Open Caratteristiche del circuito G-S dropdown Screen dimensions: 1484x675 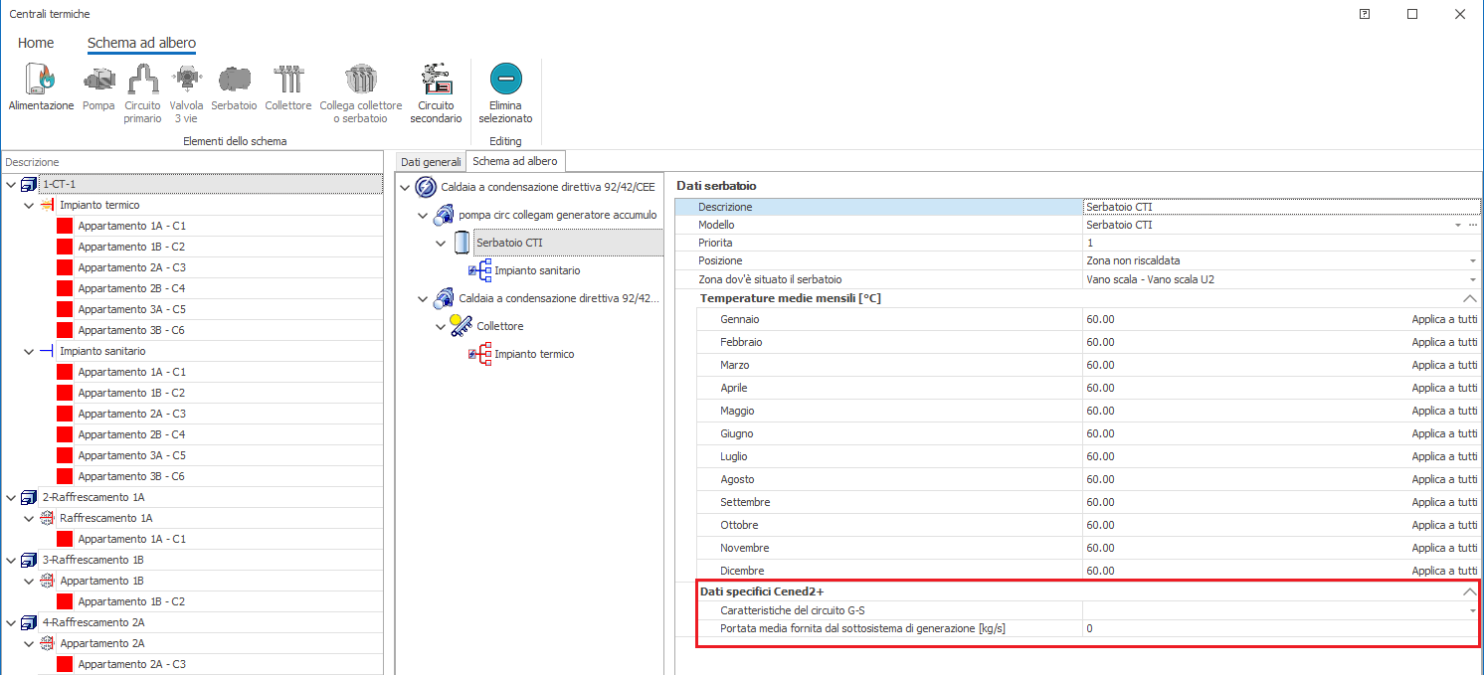(x=1472, y=610)
